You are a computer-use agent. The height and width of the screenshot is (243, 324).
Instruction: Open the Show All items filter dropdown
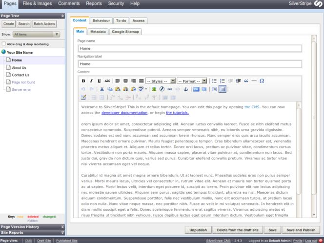pyautogui.click(x=37, y=35)
